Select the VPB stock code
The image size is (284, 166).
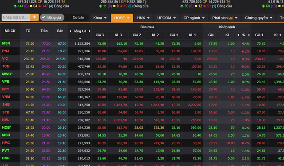(6, 81)
